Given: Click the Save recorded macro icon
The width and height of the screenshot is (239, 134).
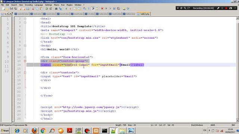Looking at the screenshot, I should (x=118, y=9).
